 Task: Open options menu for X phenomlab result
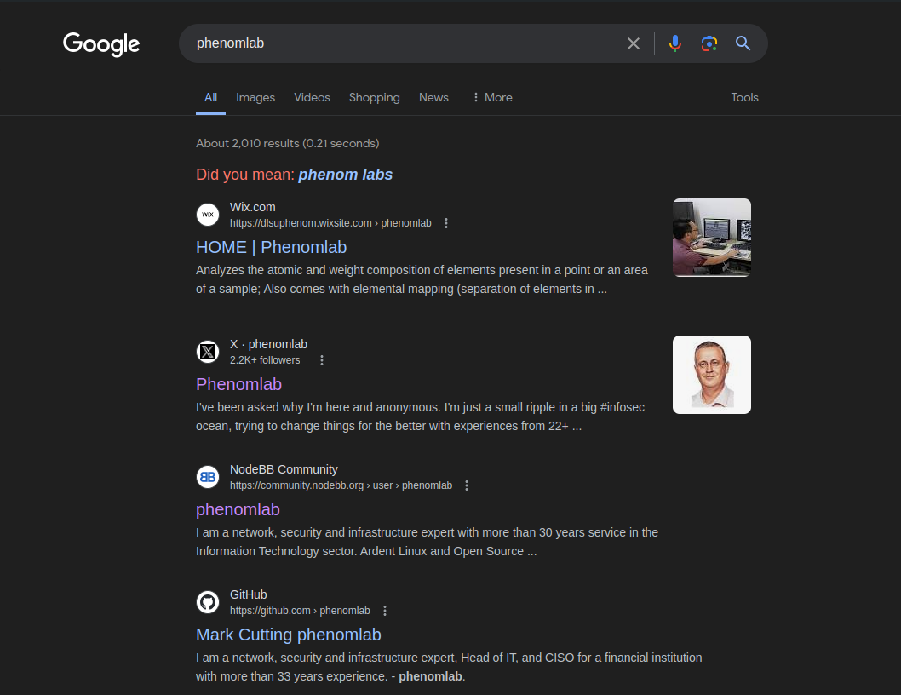coord(322,360)
